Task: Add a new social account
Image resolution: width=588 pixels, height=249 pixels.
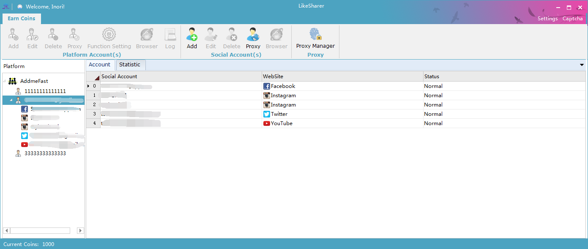Action: 192,38
